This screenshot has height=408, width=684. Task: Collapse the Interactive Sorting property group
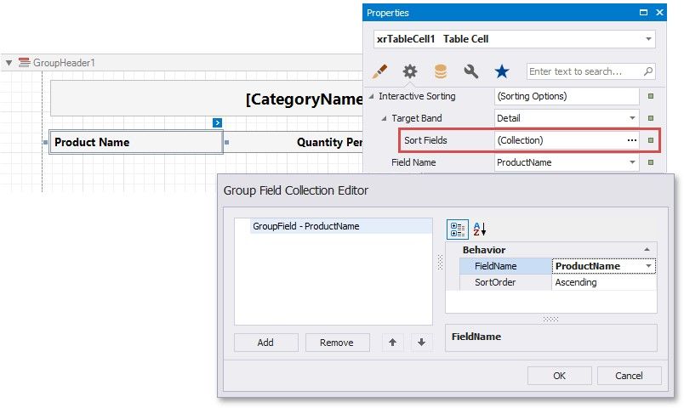[371, 96]
